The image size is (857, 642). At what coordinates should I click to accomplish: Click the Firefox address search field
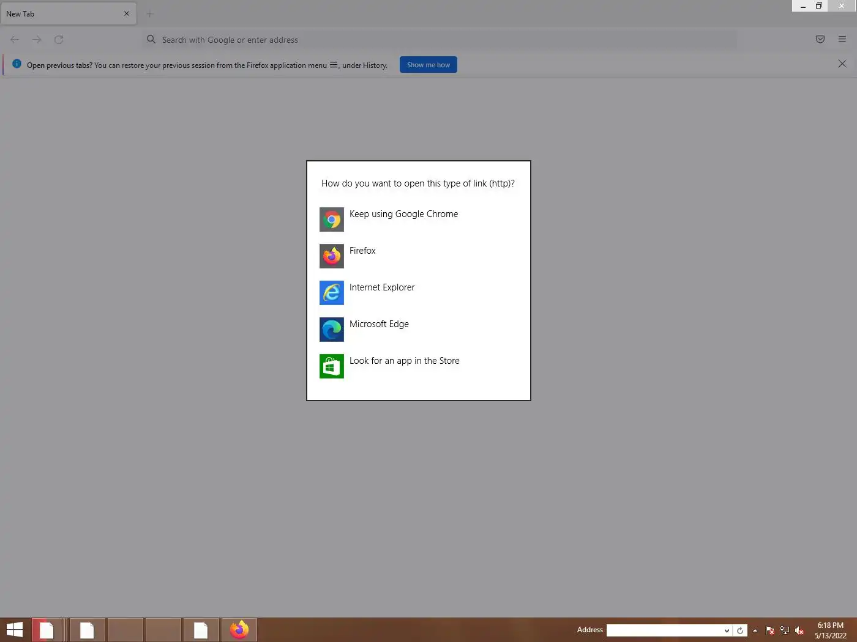(x=439, y=40)
